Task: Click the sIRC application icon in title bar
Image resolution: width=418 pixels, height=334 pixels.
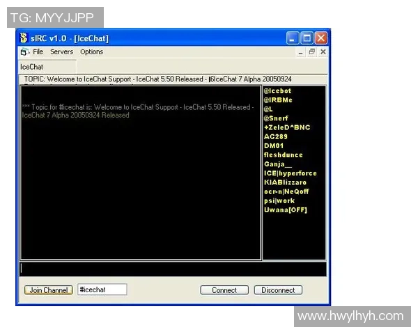Action: (x=23, y=38)
